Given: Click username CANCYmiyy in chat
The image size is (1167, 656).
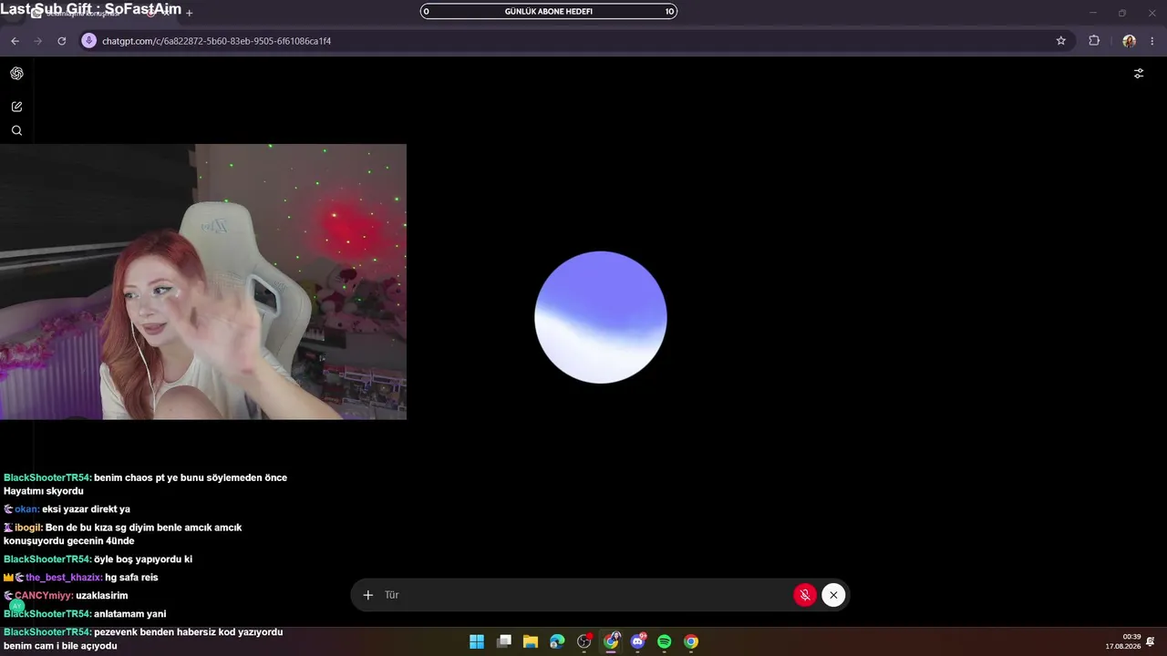Looking at the screenshot, I should click(44, 596).
